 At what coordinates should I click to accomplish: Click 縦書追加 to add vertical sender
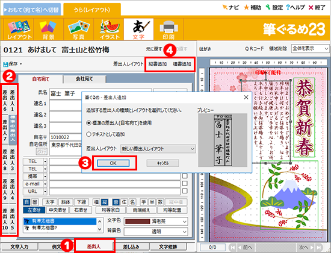158,64
